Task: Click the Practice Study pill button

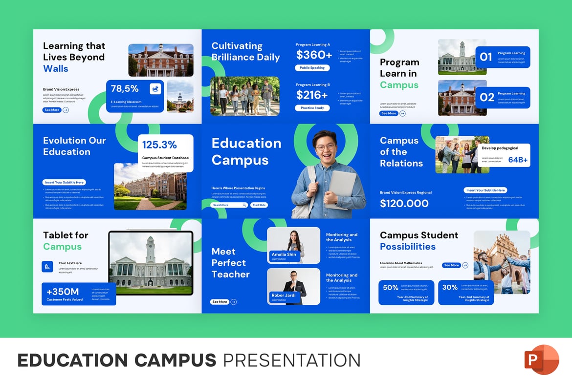Action: (312, 108)
